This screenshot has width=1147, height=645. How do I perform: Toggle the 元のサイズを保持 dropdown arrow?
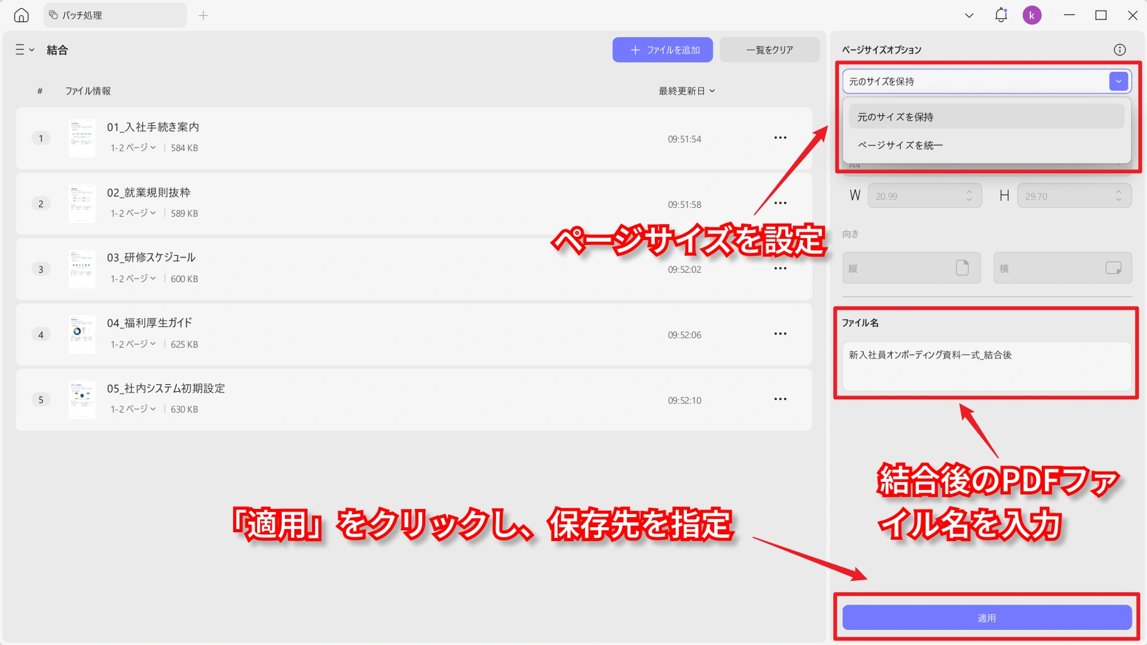point(1119,81)
